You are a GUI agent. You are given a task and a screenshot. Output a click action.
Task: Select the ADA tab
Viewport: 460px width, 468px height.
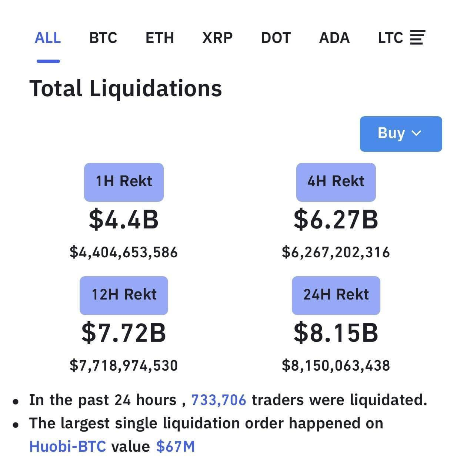tap(334, 38)
